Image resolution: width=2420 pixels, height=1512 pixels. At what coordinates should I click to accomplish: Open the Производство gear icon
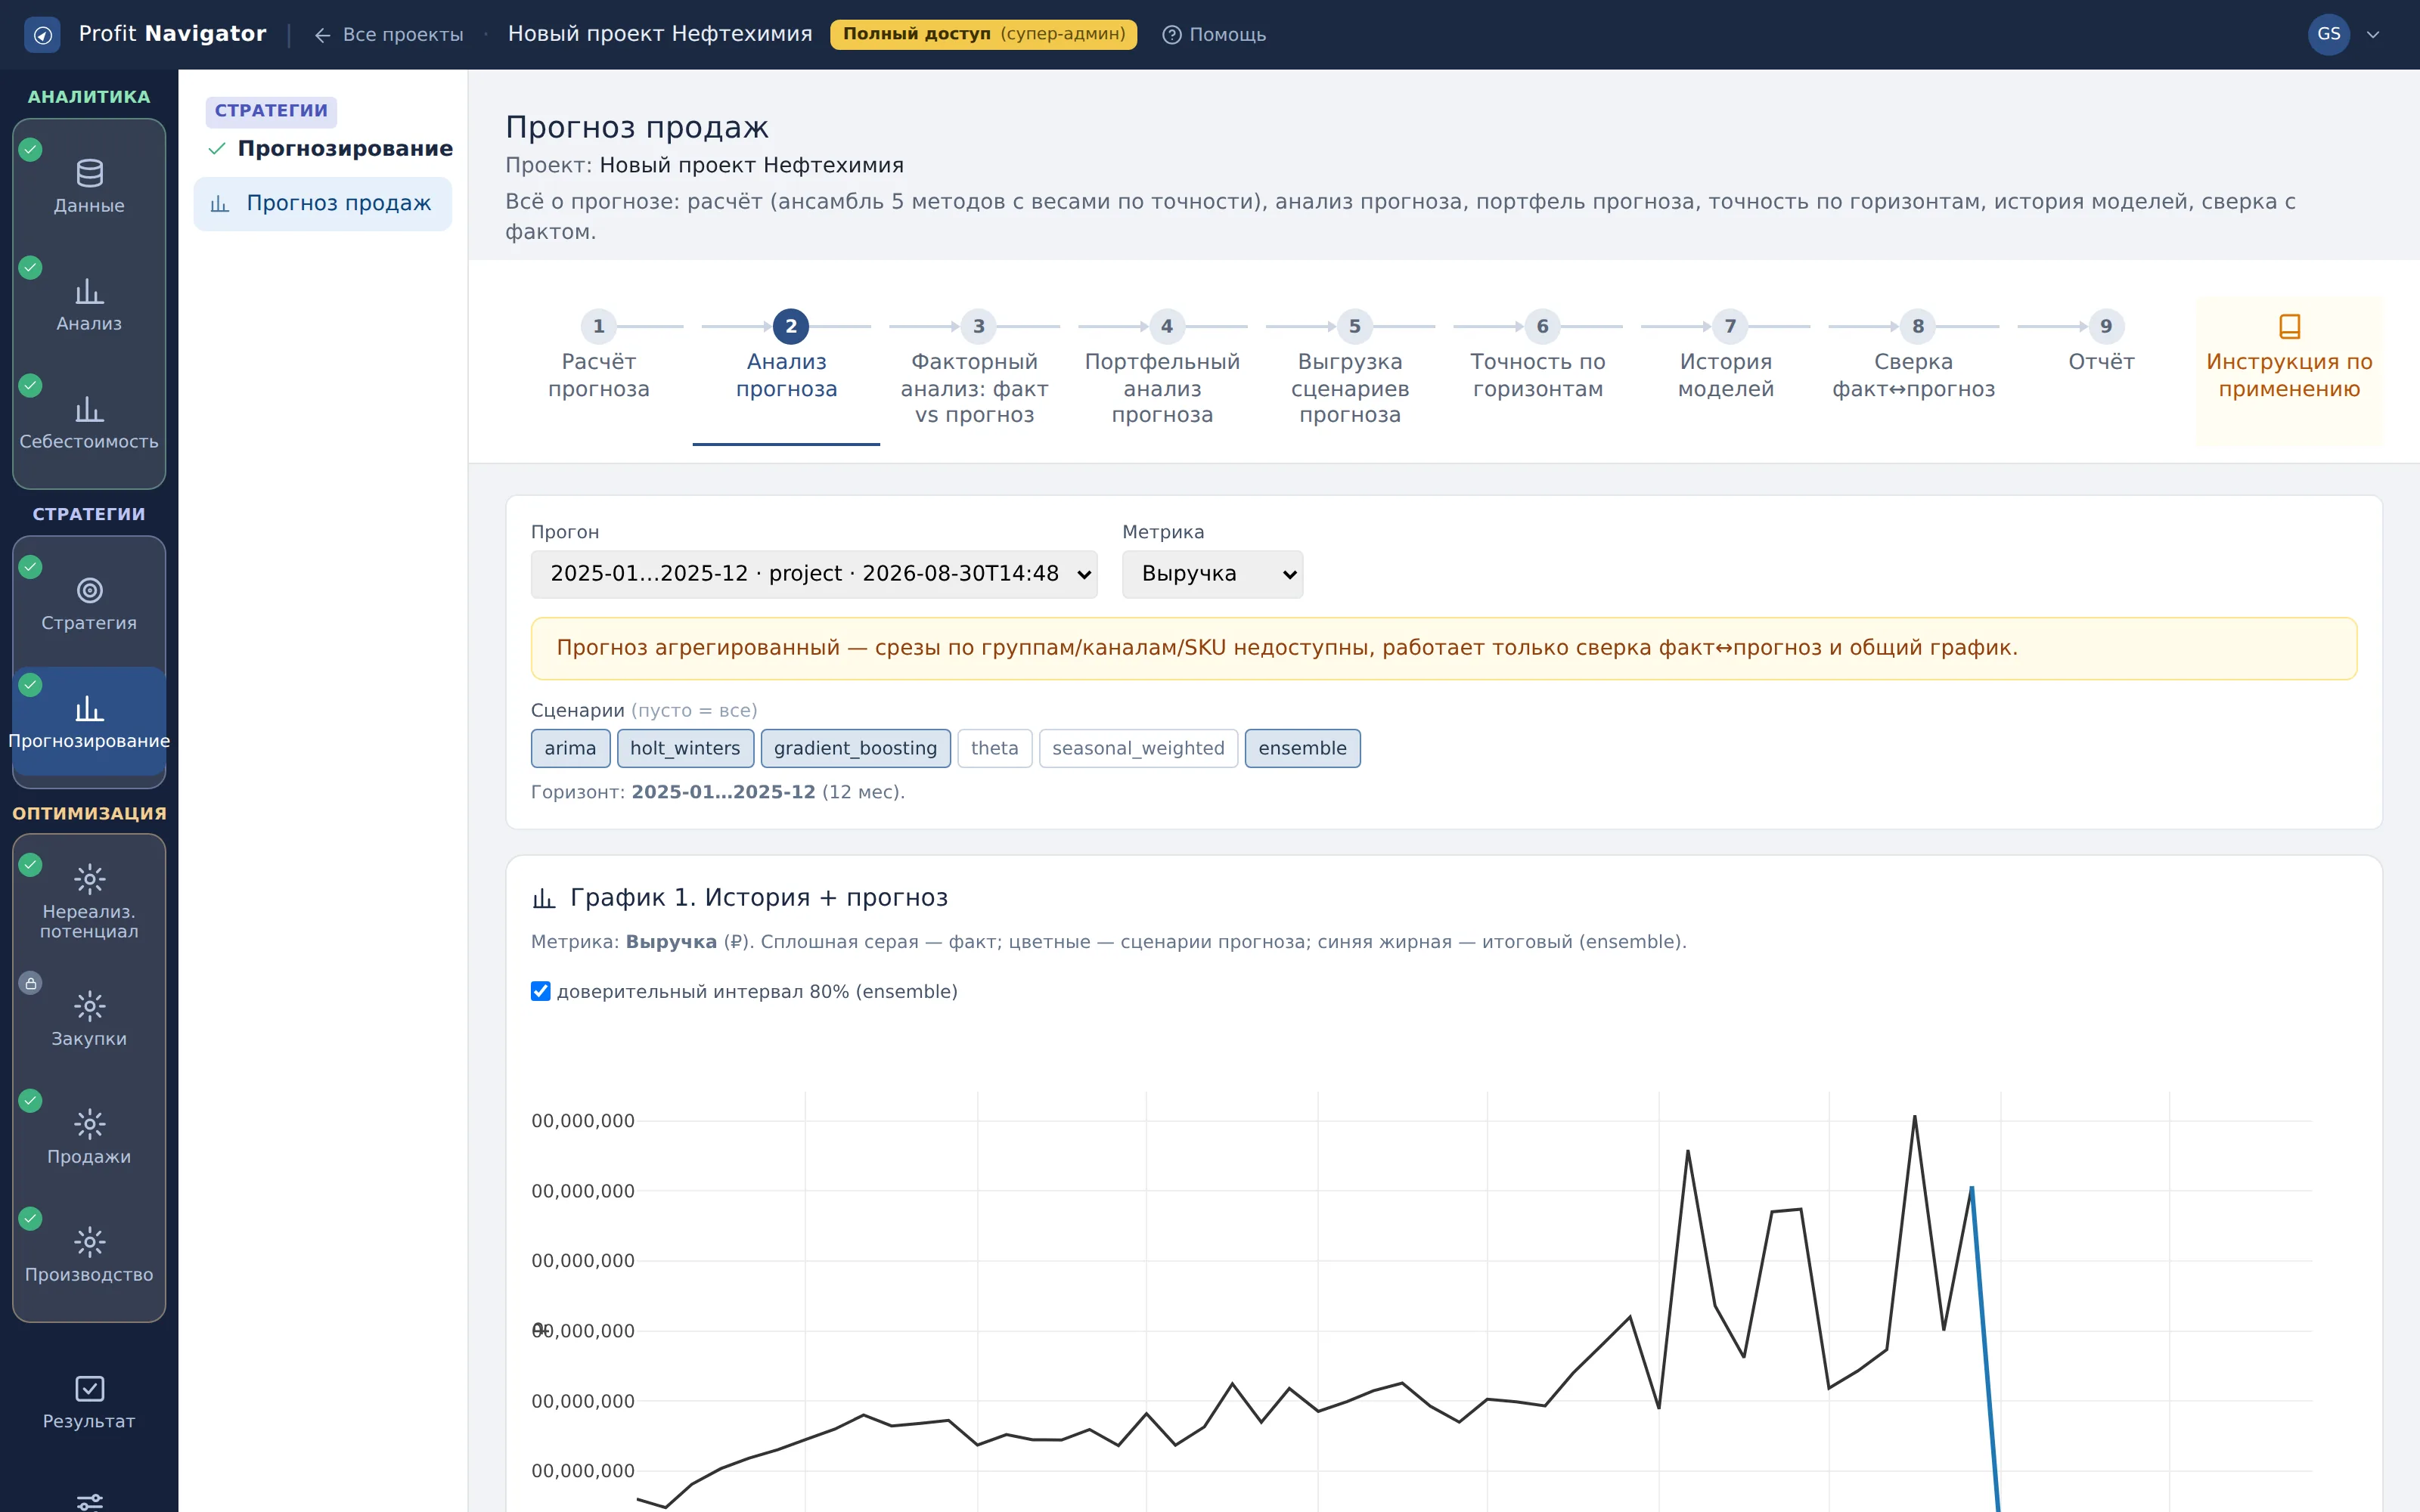click(x=89, y=1242)
